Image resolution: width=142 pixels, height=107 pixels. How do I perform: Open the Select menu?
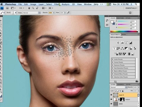click(x=49, y=4)
